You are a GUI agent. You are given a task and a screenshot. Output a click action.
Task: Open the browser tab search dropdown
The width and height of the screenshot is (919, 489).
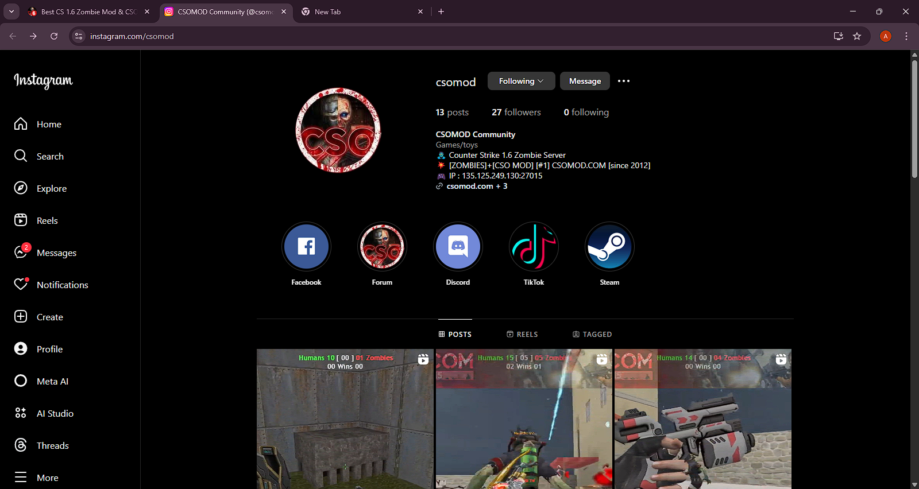tap(11, 11)
